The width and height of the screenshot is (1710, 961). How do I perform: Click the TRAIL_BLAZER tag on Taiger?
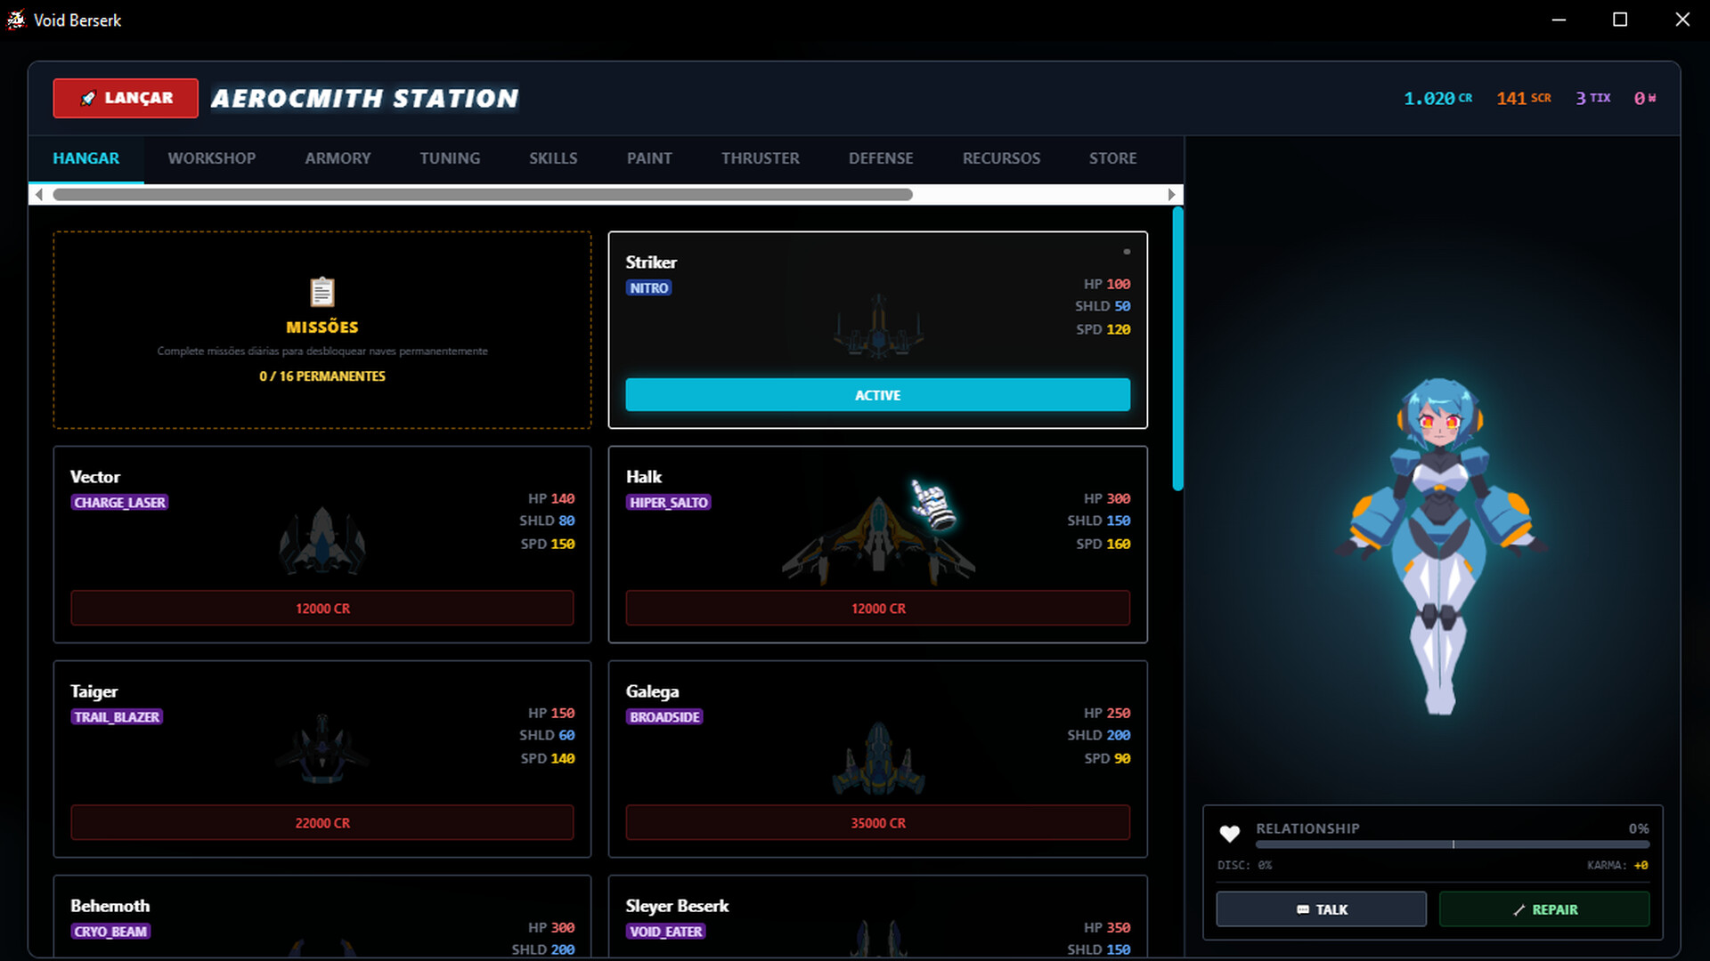point(118,717)
